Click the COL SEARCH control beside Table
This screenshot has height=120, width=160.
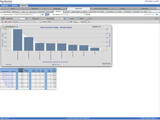(x=76, y=22)
